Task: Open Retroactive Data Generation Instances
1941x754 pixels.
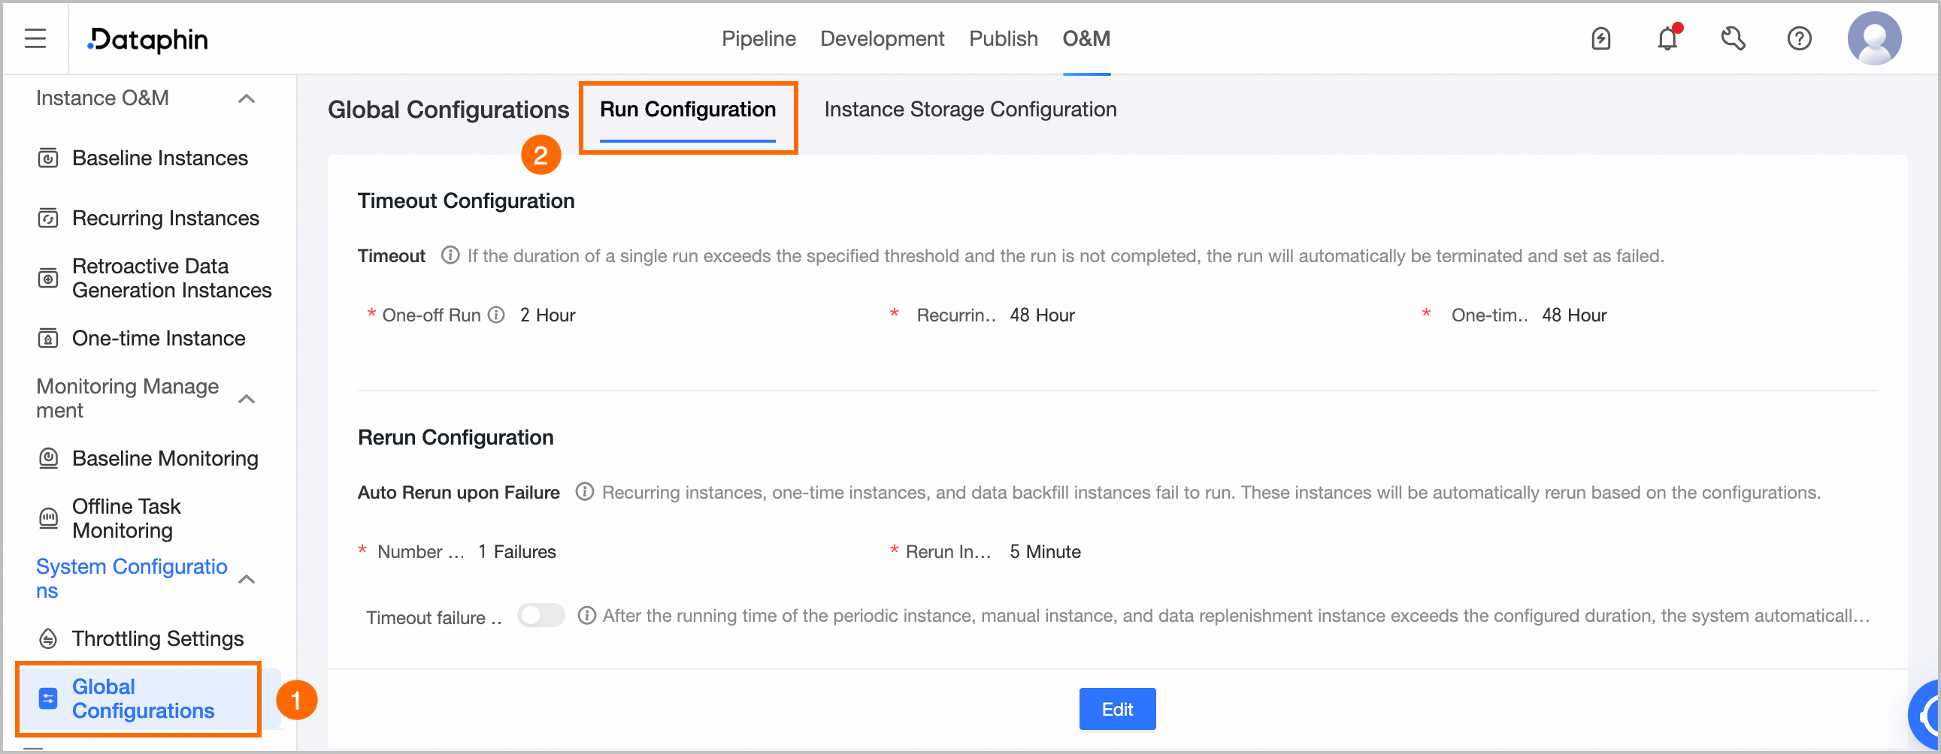Action: 172,279
